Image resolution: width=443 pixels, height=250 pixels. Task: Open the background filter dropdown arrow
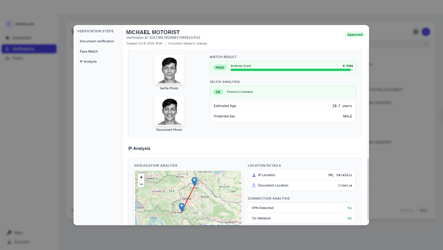(x=426, y=44)
